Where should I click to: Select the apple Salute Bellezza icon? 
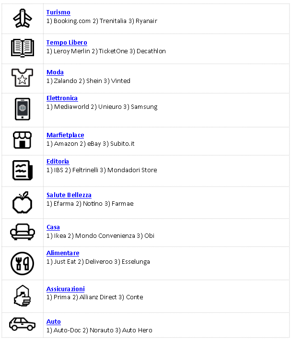pyautogui.click(x=23, y=202)
